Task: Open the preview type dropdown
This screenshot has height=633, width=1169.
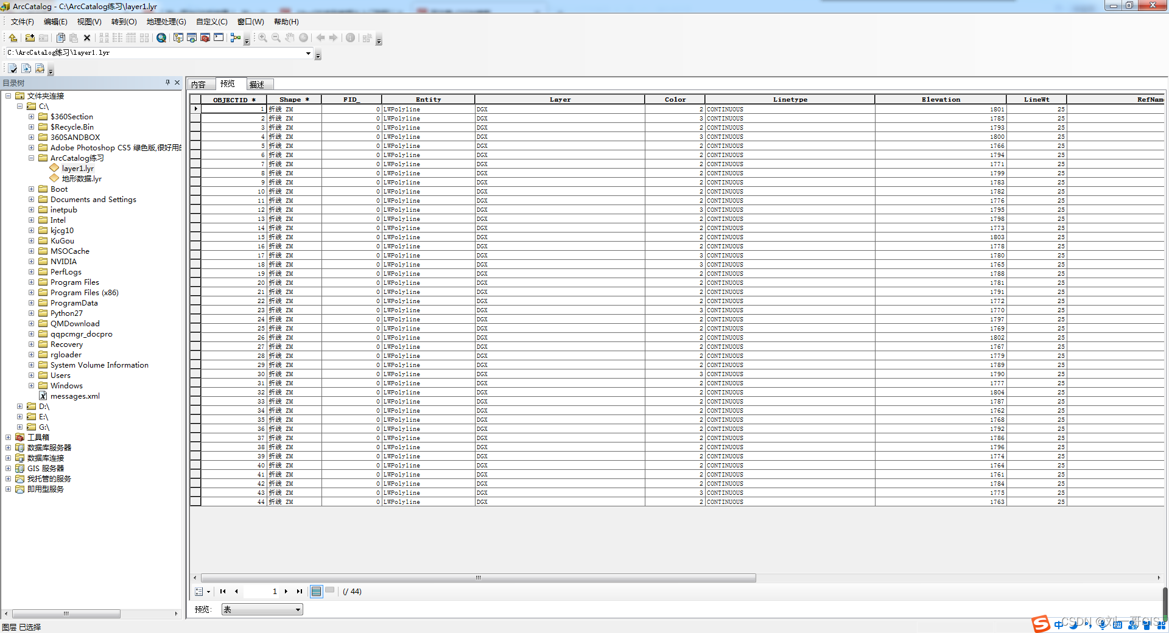Action: click(x=298, y=609)
